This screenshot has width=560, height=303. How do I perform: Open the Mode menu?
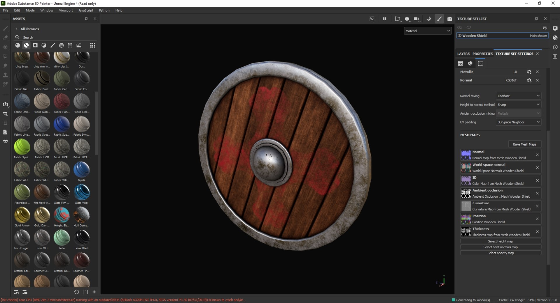coord(30,10)
